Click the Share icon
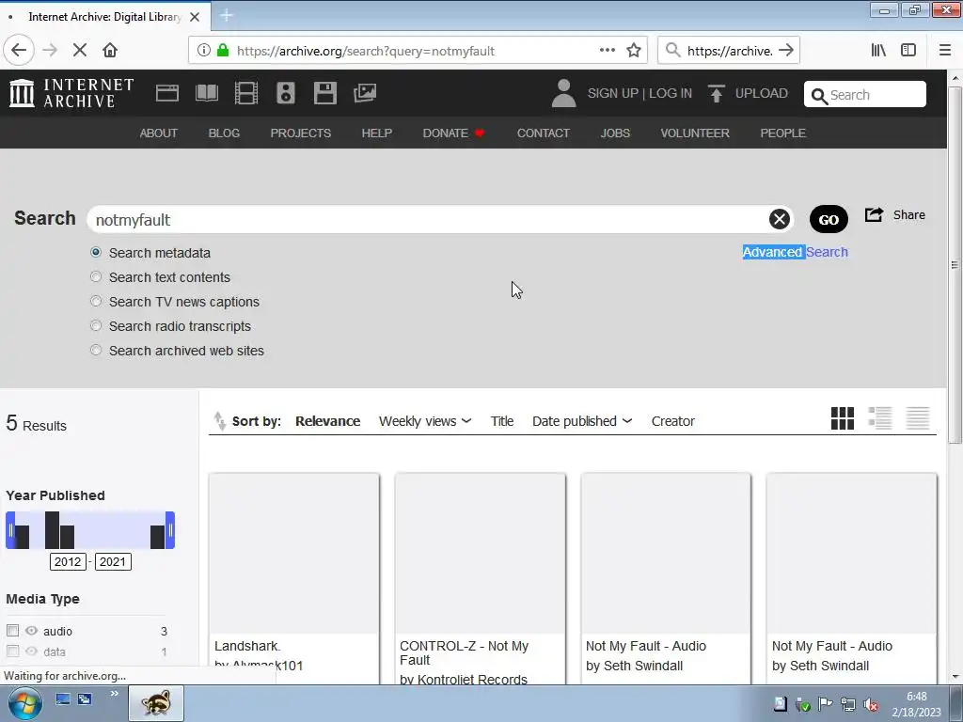Image resolution: width=963 pixels, height=722 pixels. point(874,215)
